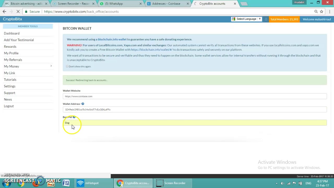The width and height of the screenshot is (334, 188).
Task: Expand the My Money submenu arrow
Action: click(x=51, y=66)
